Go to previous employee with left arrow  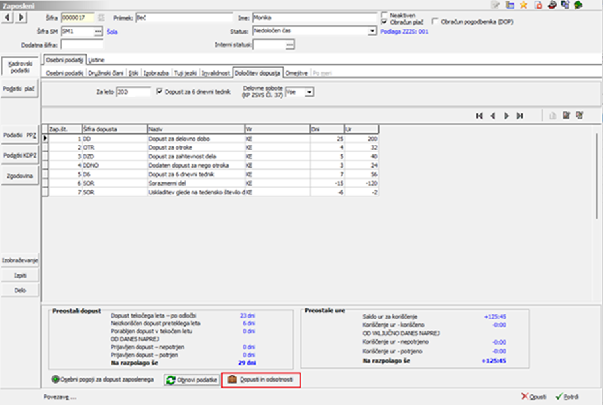tap(7, 17)
